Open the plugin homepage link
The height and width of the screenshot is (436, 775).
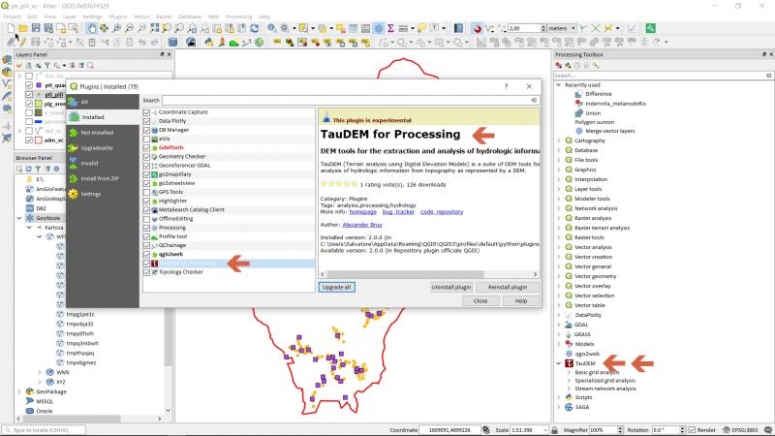point(362,212)
